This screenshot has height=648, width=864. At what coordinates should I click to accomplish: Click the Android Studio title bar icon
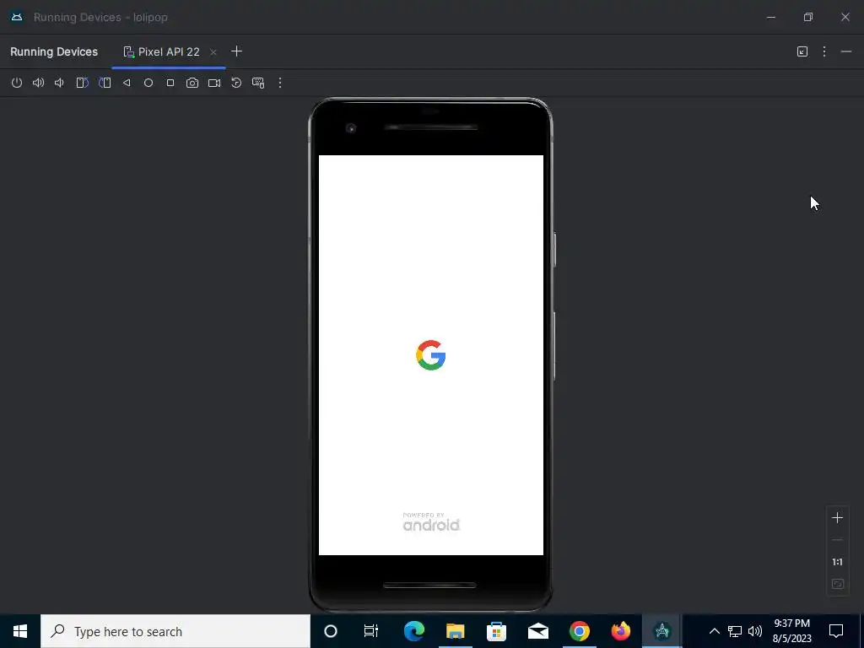point(17,17)
